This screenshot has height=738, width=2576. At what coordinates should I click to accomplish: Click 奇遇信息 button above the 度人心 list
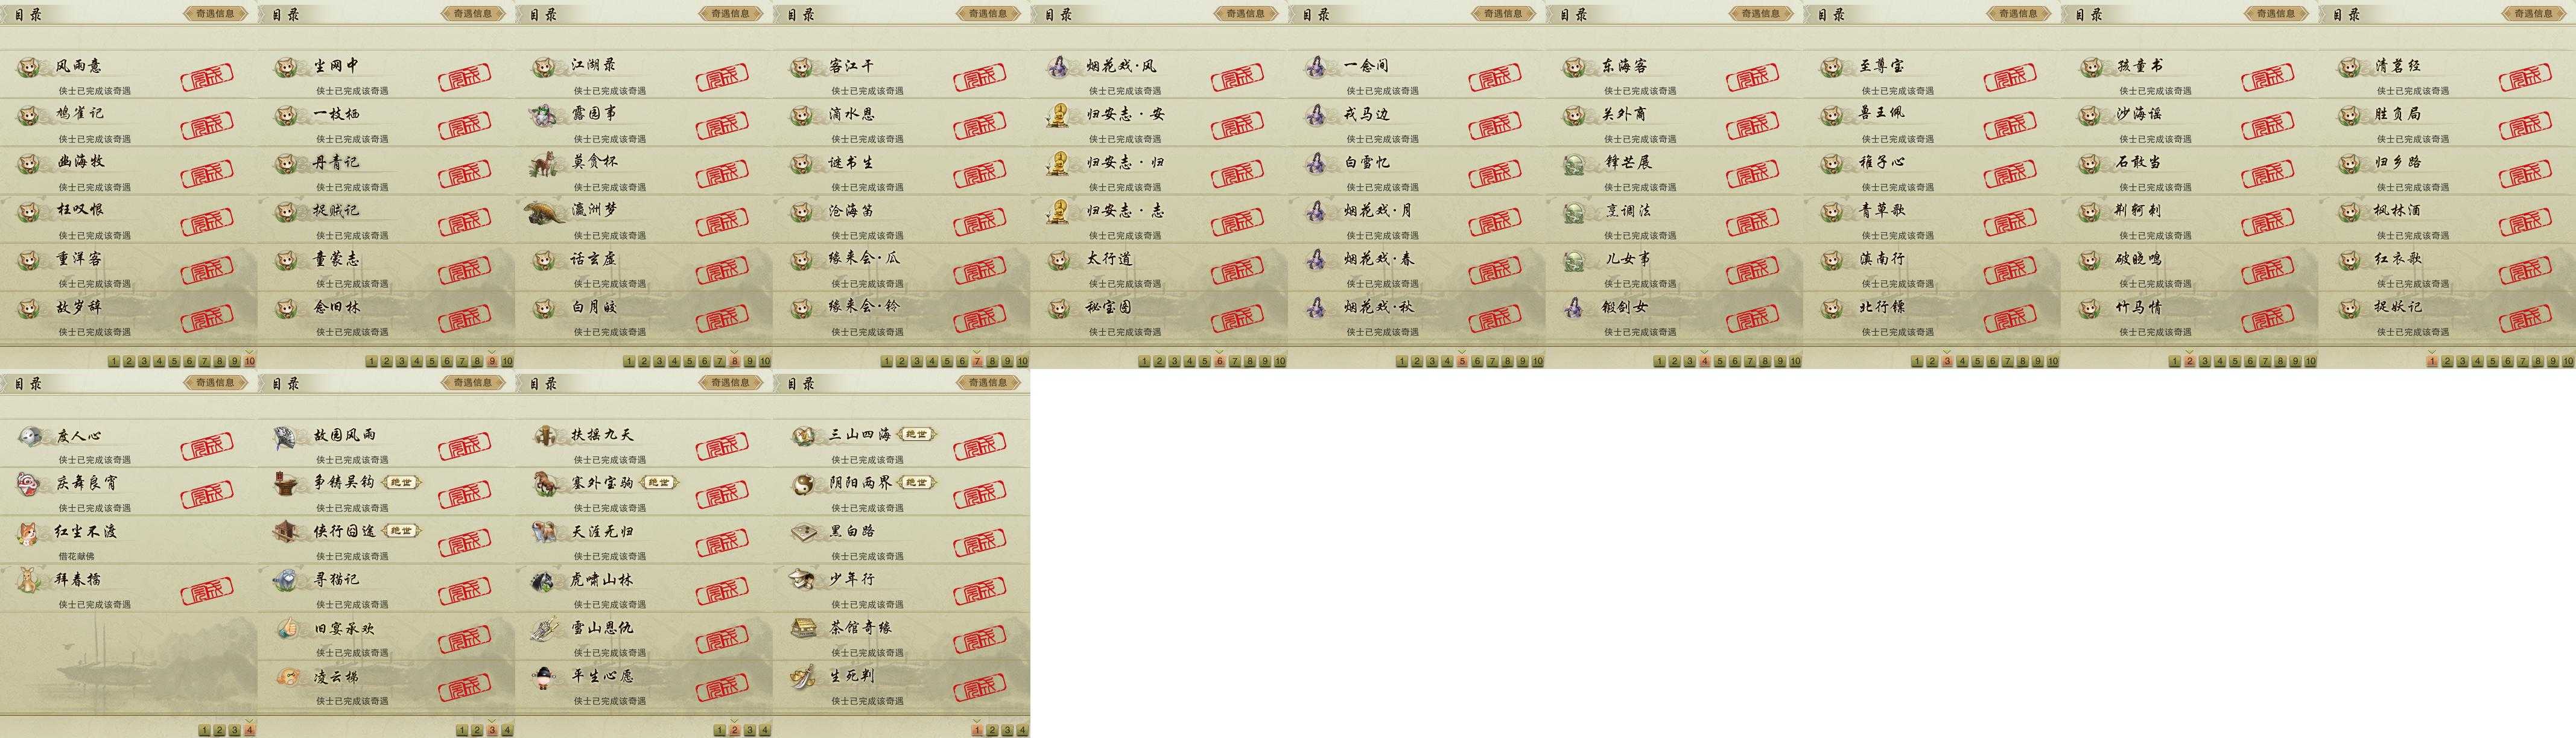pyautogui.click(x=215, y=383)
